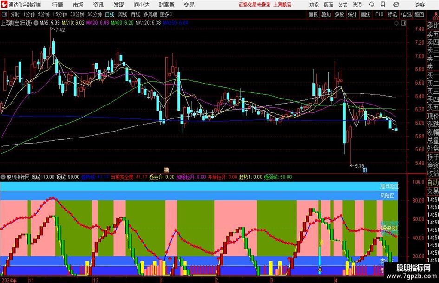
Task: Click the 现价 row in quote panel
Action: pyautogui.click(x=433, y=116)
